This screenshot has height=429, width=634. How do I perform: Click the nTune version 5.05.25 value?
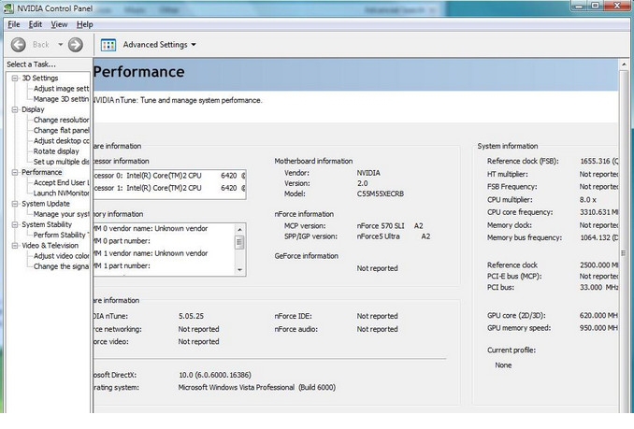pos(192,316)
